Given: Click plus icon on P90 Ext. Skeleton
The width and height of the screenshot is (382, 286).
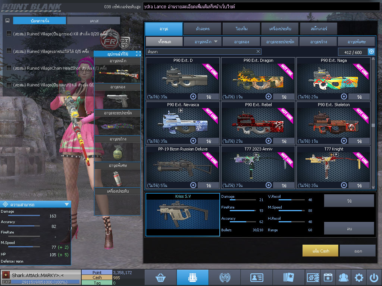Looking at the screenshot, I should pyautogui.click(x=344, y=141).
